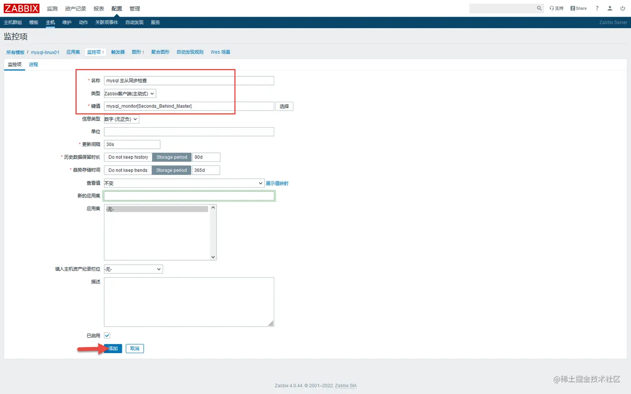This screenshot has height=394, width=631.
Task: Open the 查看值 dropdown
Action: click(184, 183)
